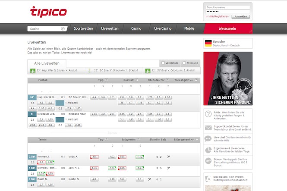The image size is (287, 191).
Task: Enable the Statistik checkbox
Action: (x=162, y=63)
